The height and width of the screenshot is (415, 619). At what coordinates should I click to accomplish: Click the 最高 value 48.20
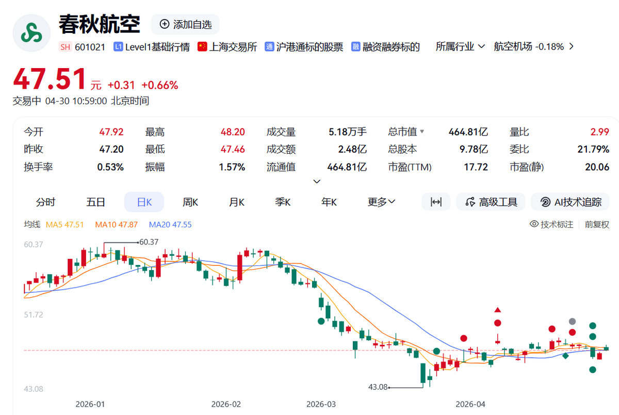(233, 132)
